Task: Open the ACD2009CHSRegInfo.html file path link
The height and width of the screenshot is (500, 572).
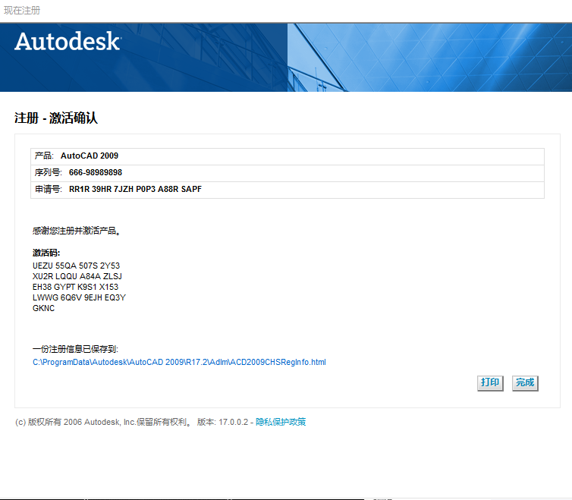Action: [x=179, y=362]
